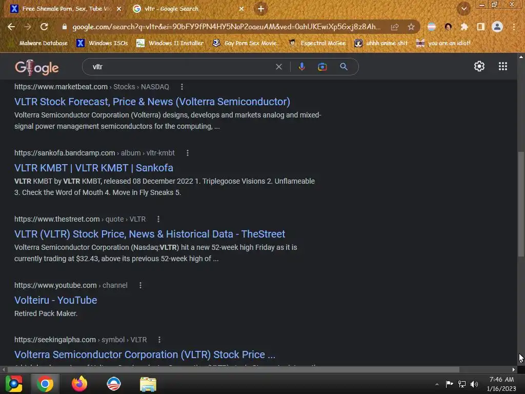Viewport: 525px width, 394px height.
Task: Open the network tray icon
Action: tap(462, 384)
